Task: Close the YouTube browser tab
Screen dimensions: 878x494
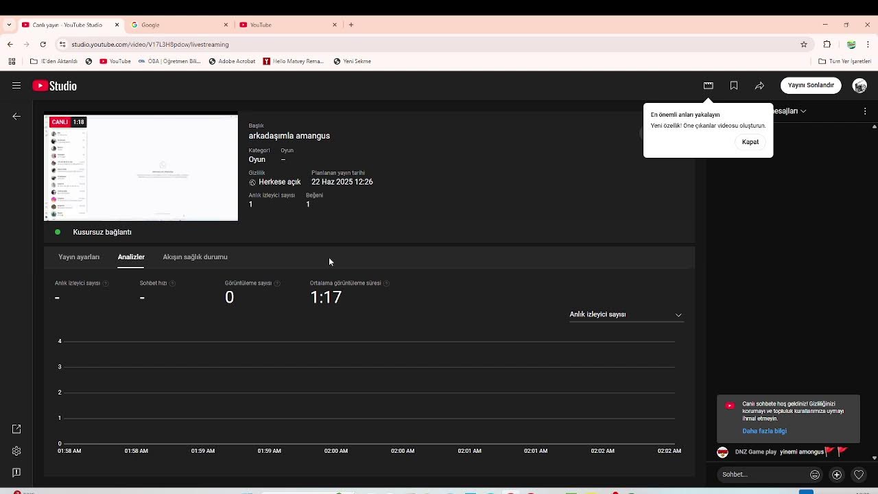Action: pos(335,25)
